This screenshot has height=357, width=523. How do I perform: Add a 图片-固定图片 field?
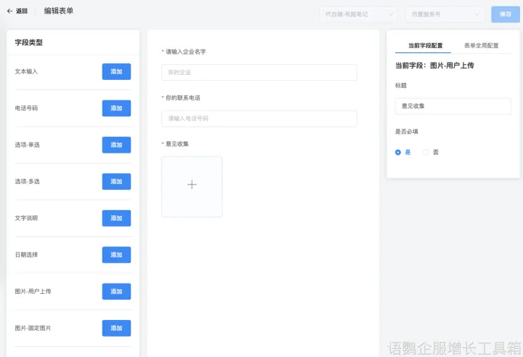point(116,328)
